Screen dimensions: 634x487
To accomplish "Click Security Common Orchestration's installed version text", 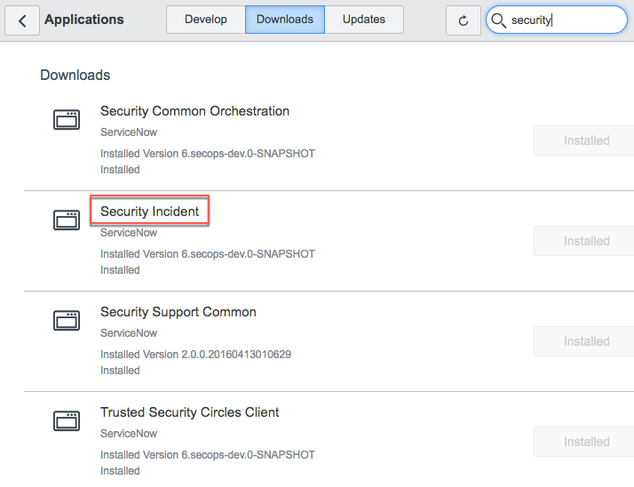I will click(208, 154).
